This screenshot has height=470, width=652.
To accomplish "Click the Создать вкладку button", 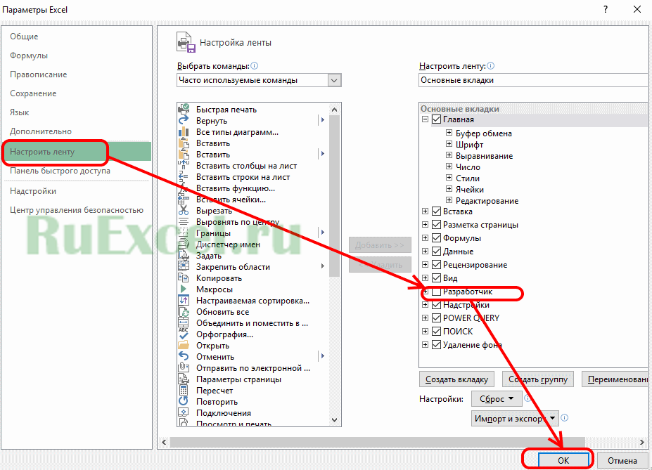I will pos(456,379).
